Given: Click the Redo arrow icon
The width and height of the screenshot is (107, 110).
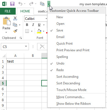Looking at the screenshot, I should tap(31, 4).
